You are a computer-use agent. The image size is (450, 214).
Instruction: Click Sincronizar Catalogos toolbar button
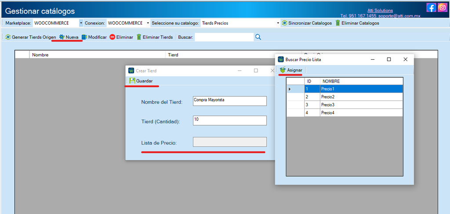pos(307,23)
